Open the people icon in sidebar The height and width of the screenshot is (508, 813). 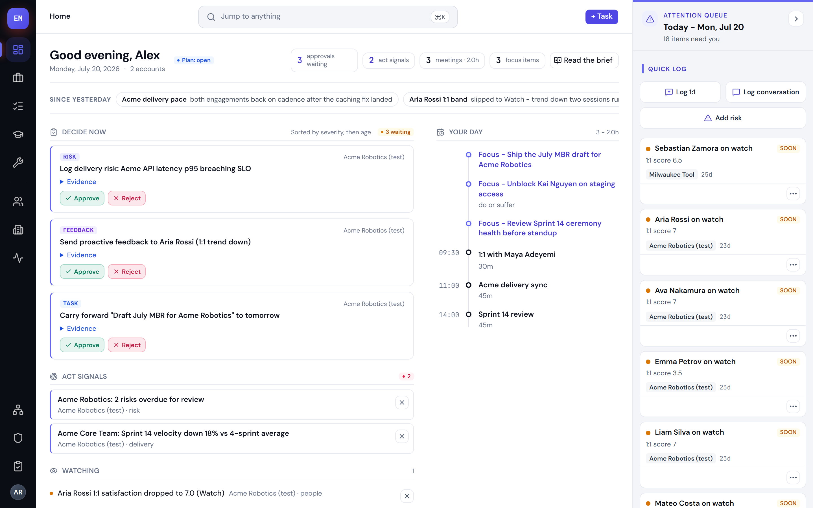18,202
